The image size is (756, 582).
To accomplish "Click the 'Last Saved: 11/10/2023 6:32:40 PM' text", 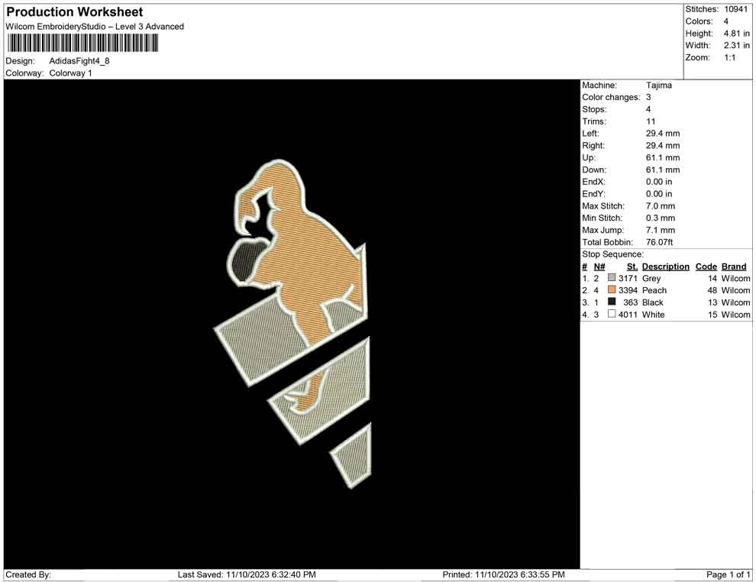I will [x=247, y=575].
